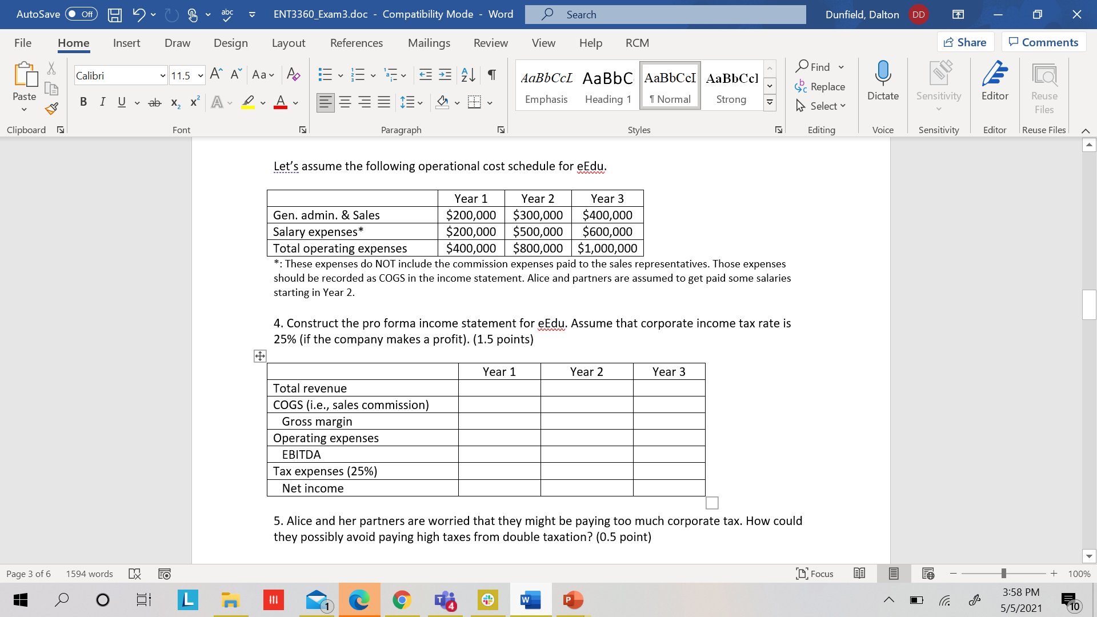Open the Replace dialog

(x=826, y=86)
